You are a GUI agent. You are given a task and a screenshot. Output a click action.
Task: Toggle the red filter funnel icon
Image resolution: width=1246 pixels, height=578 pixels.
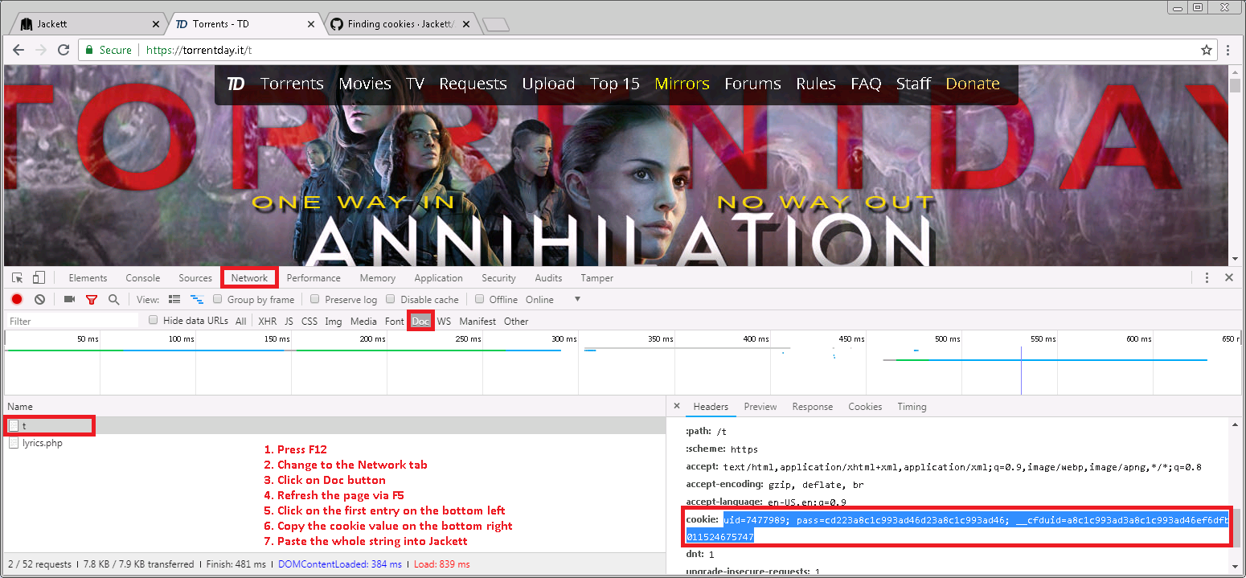click(92, 300)
